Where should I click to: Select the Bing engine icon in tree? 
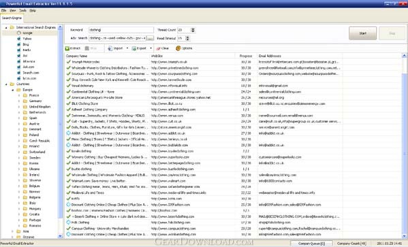[19, 44]
